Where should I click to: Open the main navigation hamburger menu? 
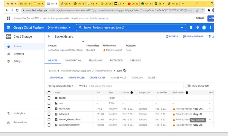[9, 27]
